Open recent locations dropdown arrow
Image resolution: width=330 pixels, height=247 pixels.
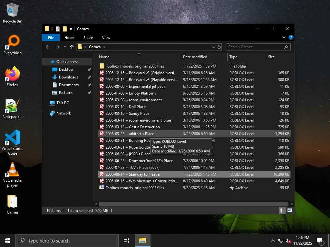click(x=65, y=47)
